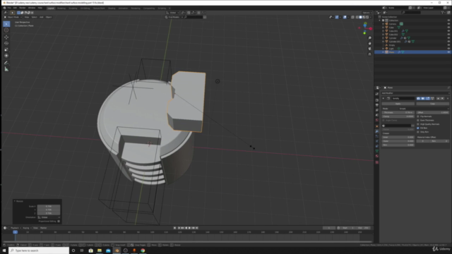Activate the Cursor tool

point(6,30)
